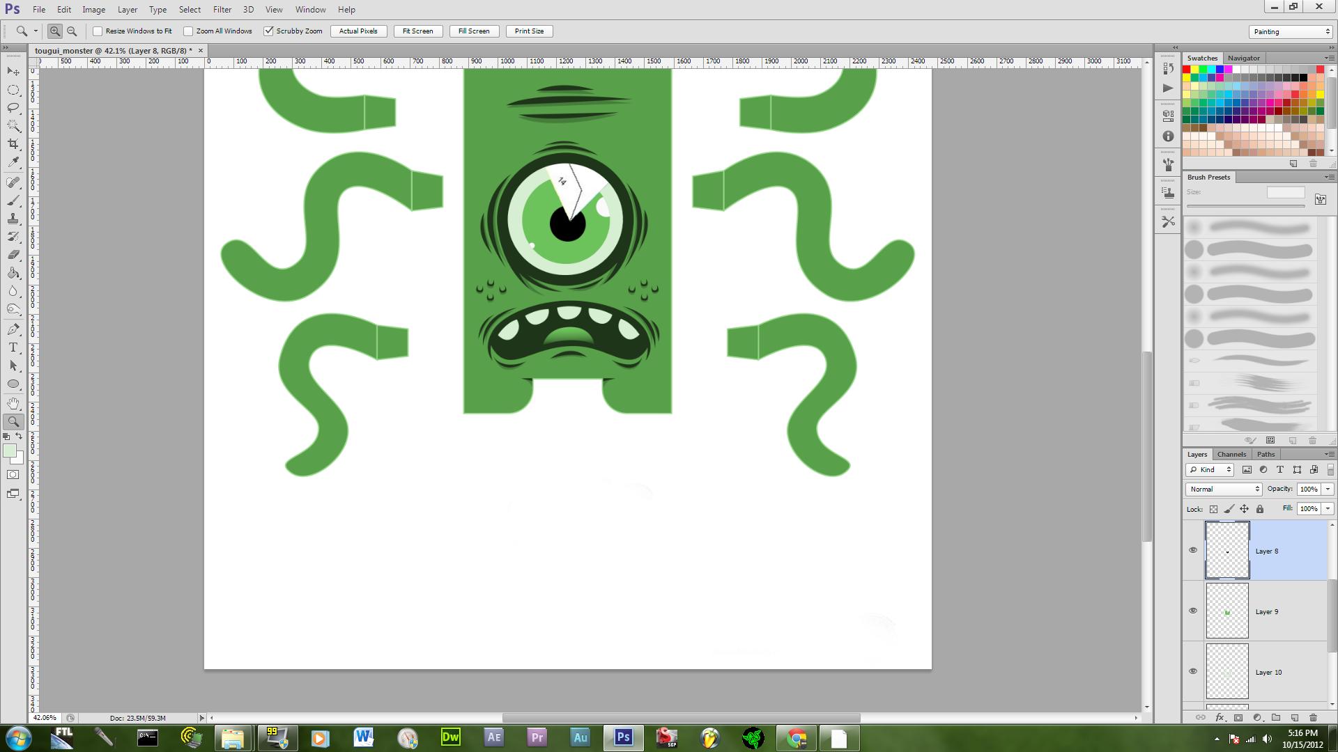Open the Zoom tool preset picker arrow
The image size is (1338, 752).
click(x=36, y=31)
